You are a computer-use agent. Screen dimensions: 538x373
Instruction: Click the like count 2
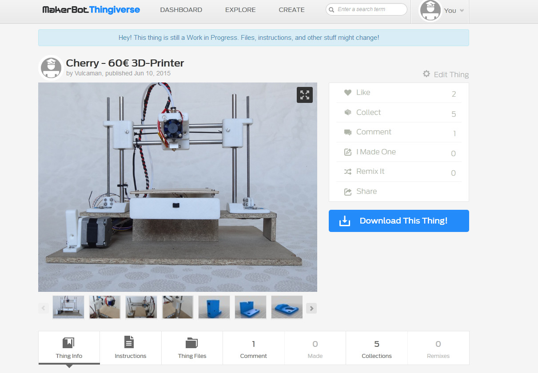(454, 94)
